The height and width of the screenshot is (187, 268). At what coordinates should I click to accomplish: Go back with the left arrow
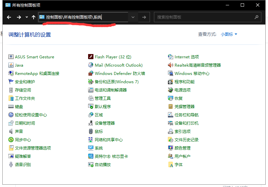click(9, 17)
